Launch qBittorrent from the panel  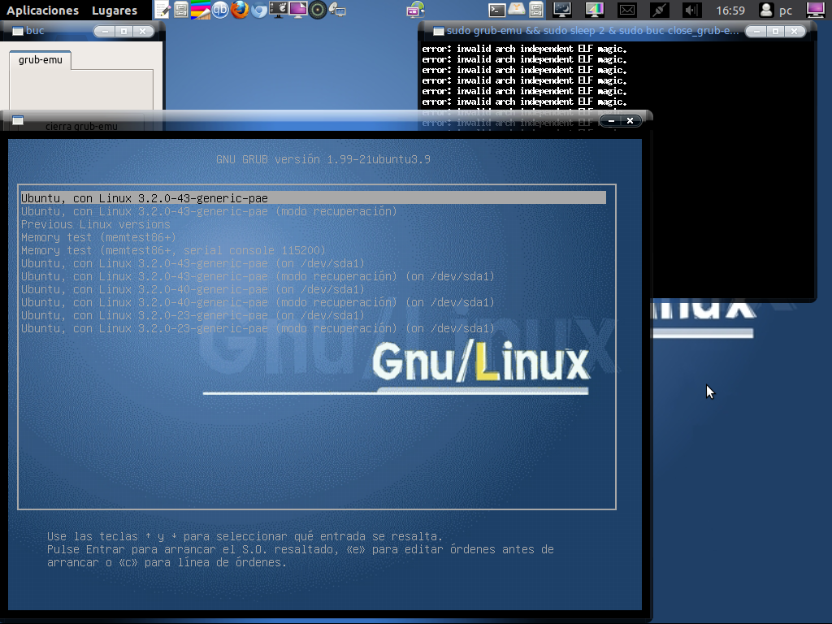(220, 10)
